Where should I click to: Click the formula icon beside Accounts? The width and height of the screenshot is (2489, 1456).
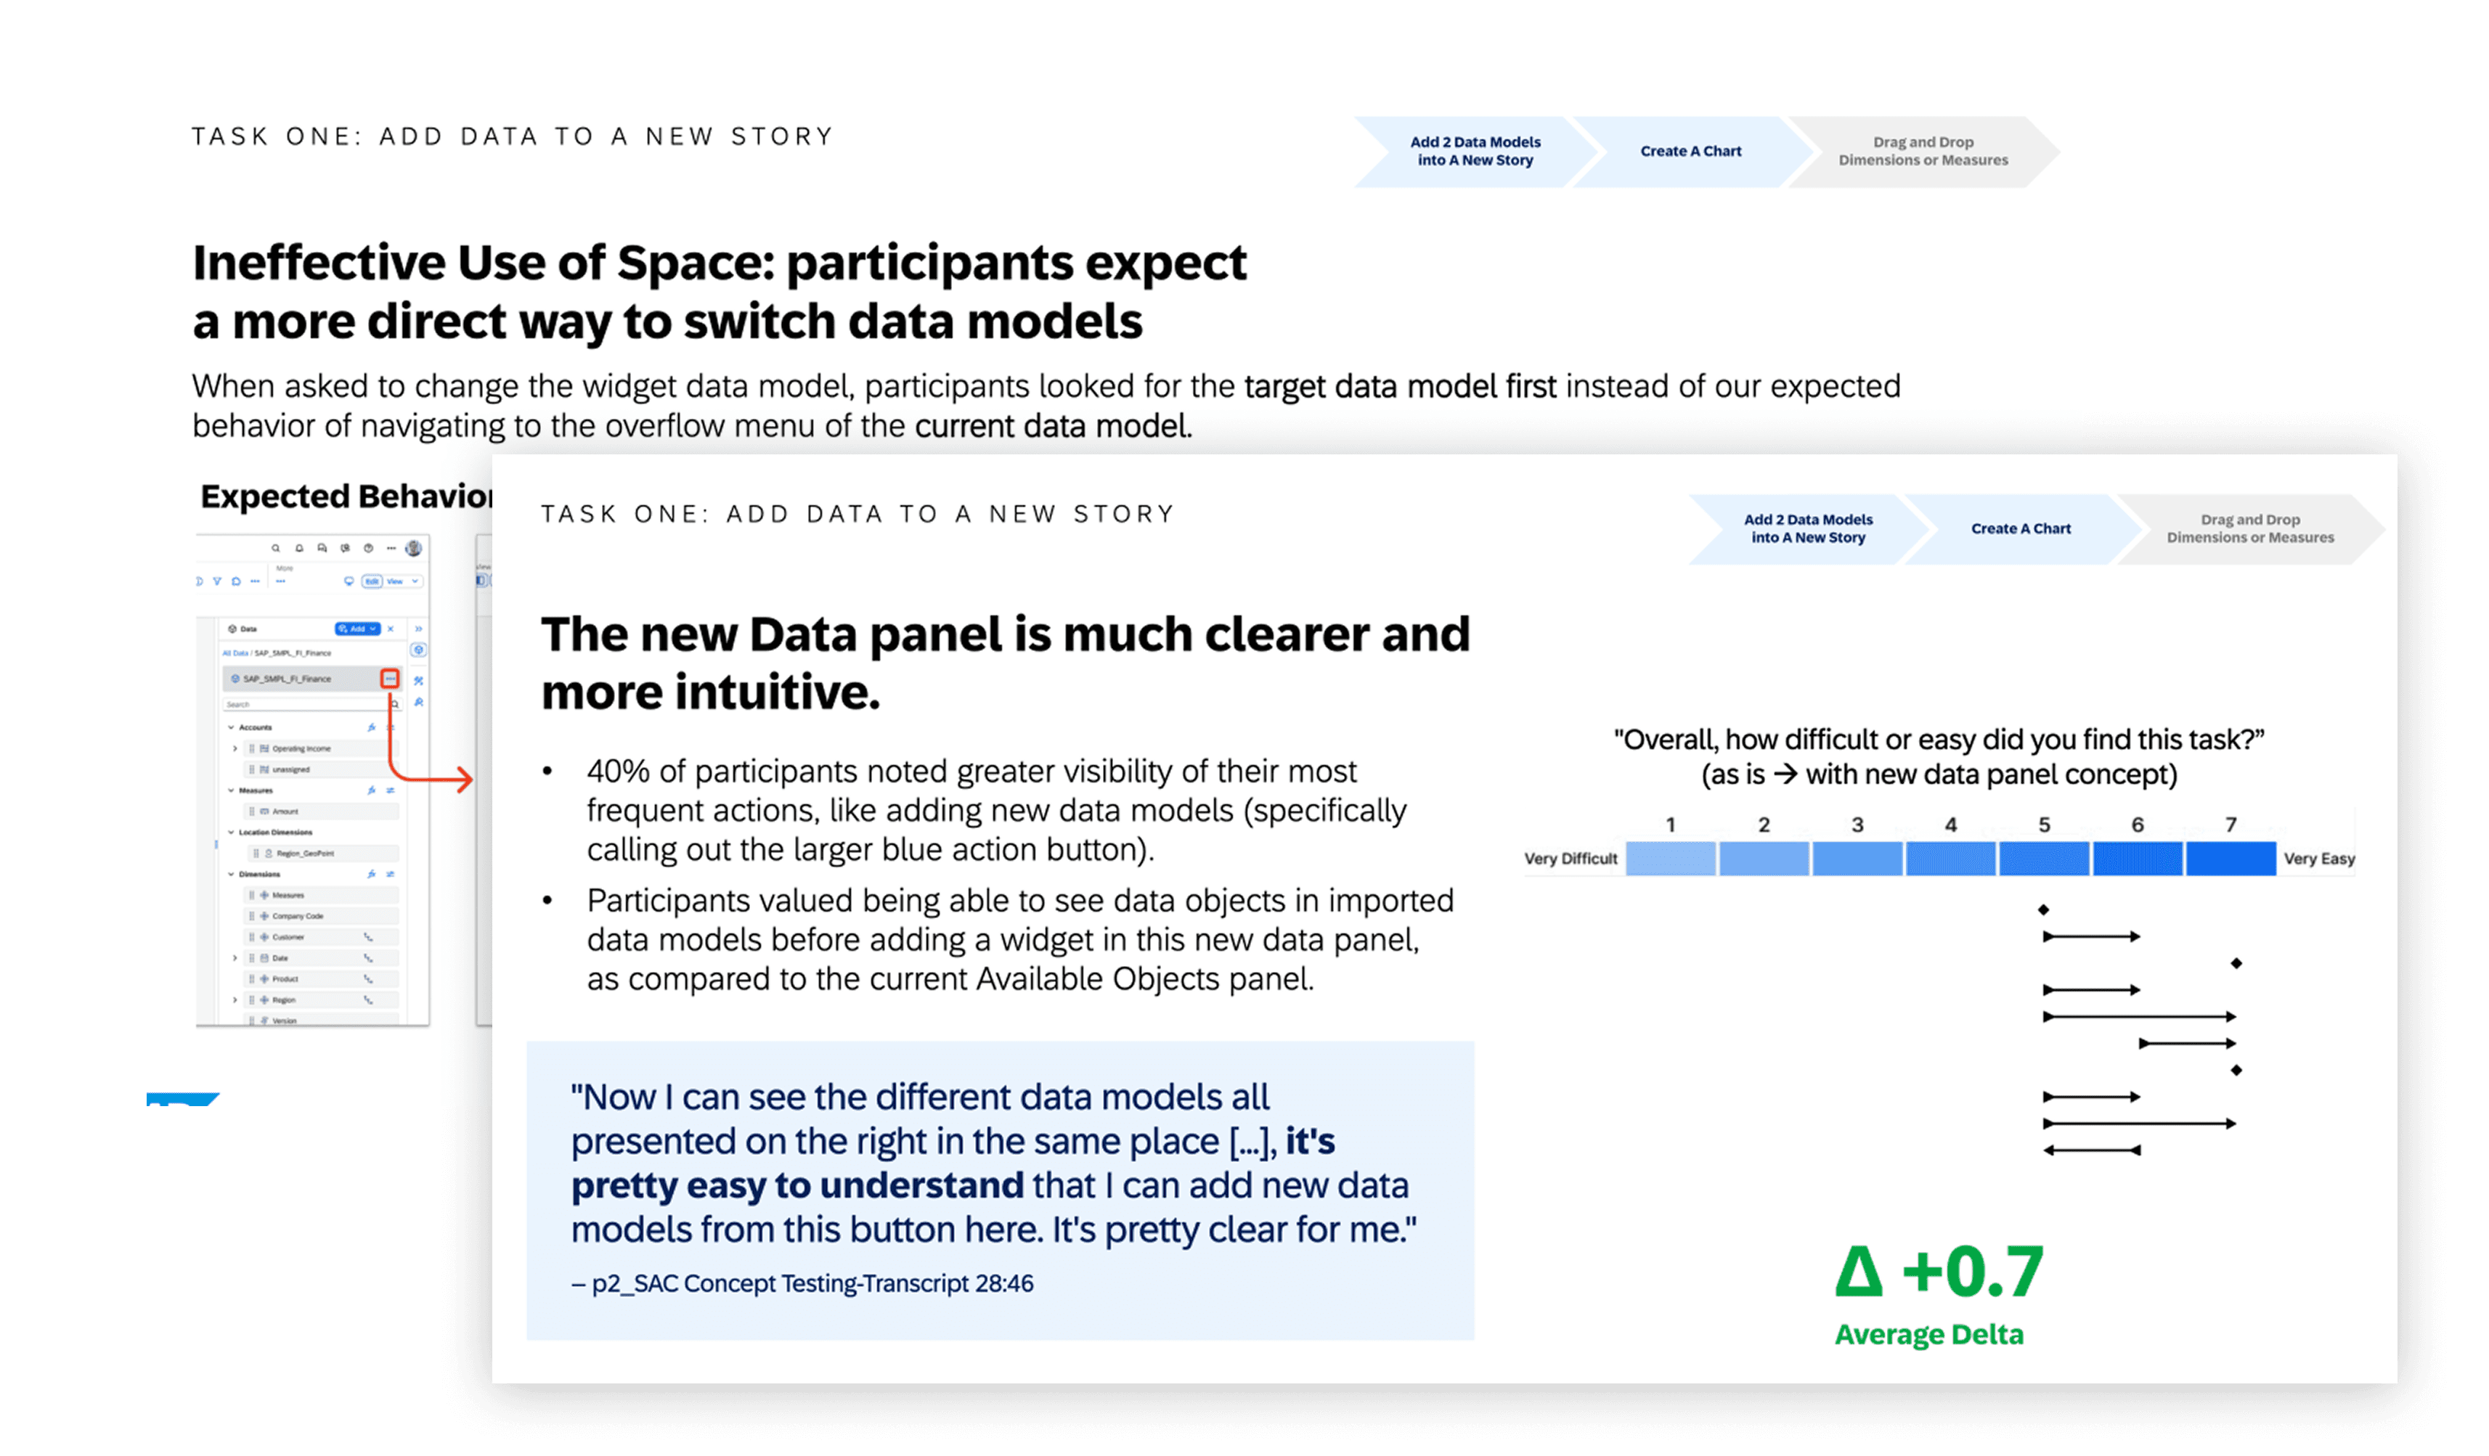[371, 727]
